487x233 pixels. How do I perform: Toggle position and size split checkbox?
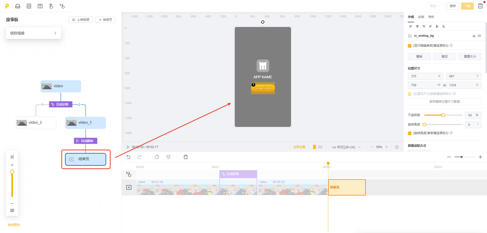click(x=410, y=94)
